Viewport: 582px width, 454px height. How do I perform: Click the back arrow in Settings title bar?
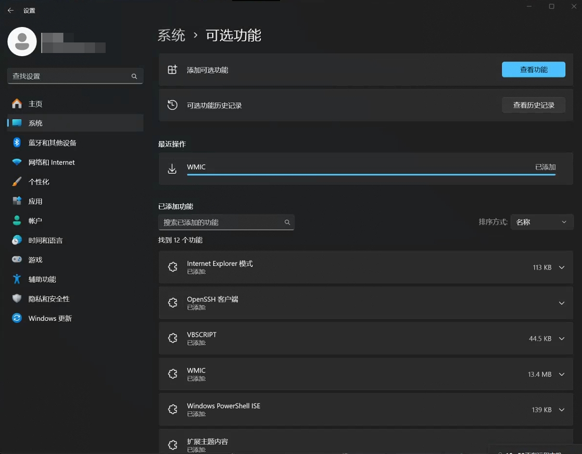click(10, 10)
